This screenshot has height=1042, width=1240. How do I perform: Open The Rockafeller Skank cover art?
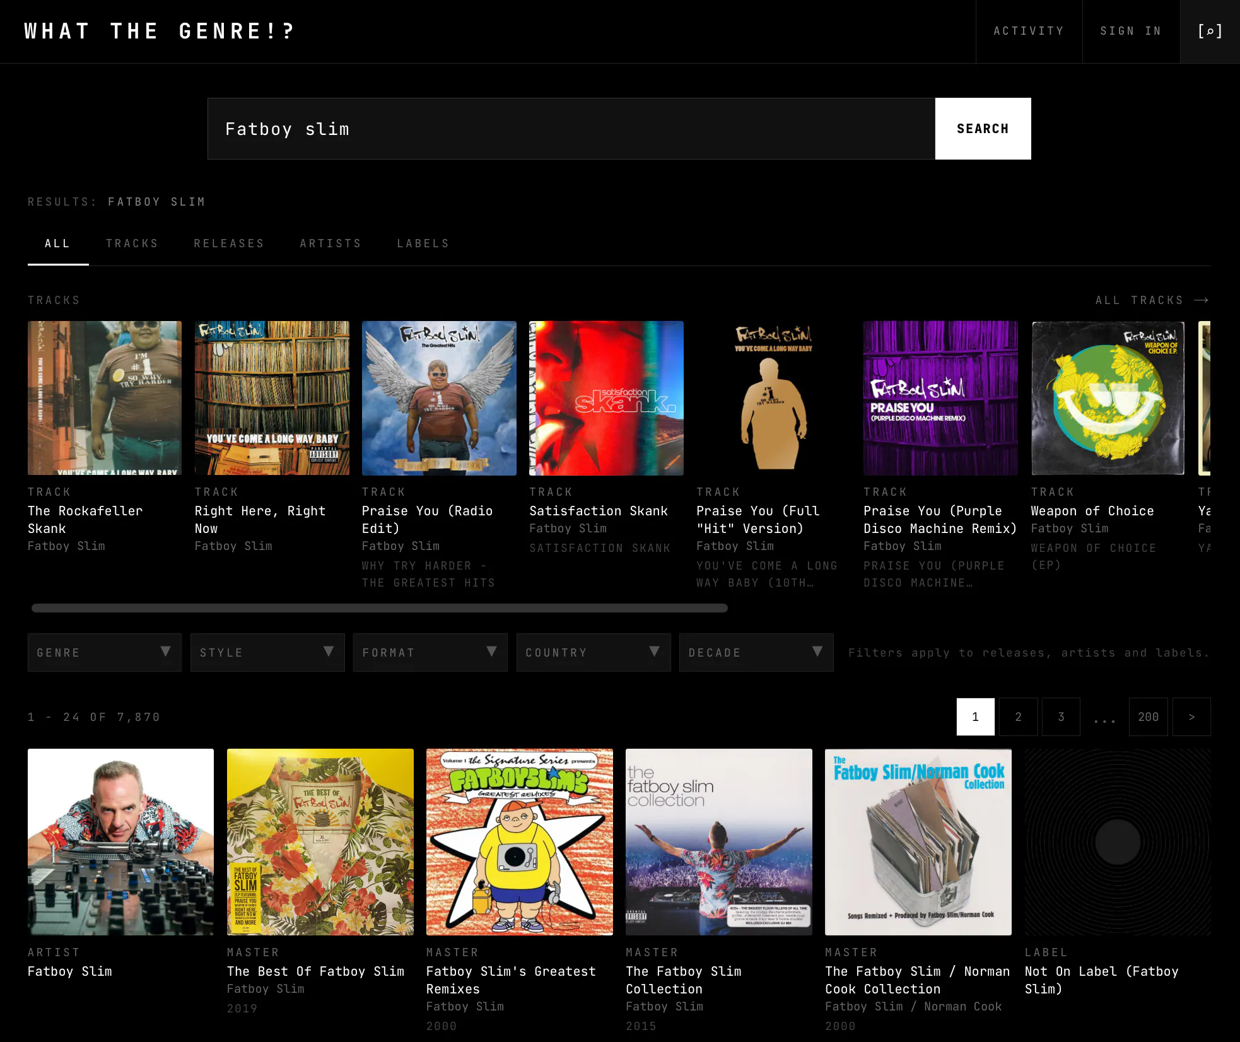(105, 398)
